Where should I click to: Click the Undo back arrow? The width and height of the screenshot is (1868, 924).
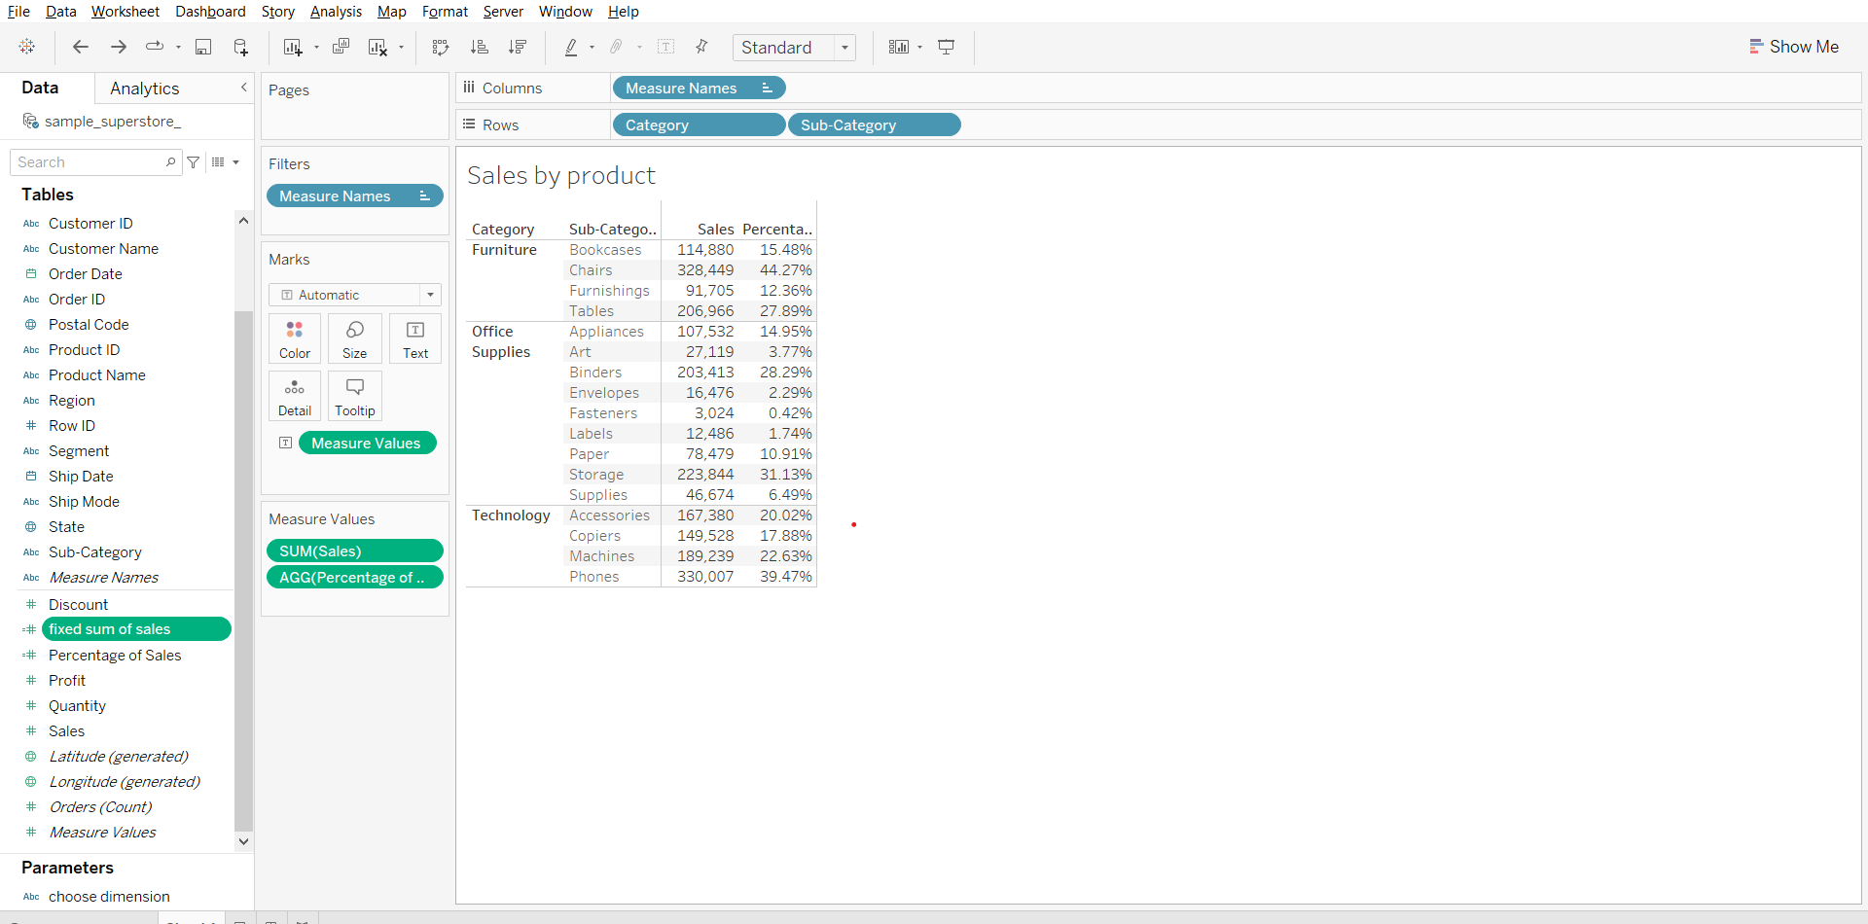point(81,47)
